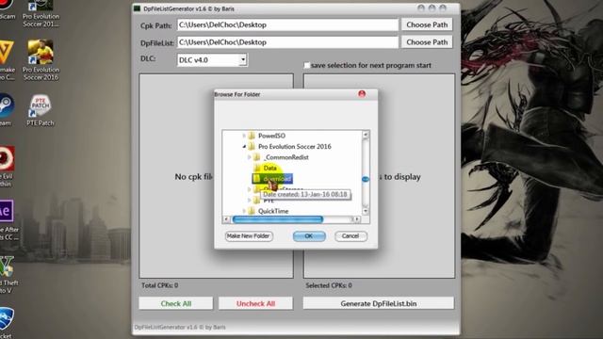Click folder tree horizontal scroll right arrow
This screenshot has height=339, width=603.
click(357, 219)
